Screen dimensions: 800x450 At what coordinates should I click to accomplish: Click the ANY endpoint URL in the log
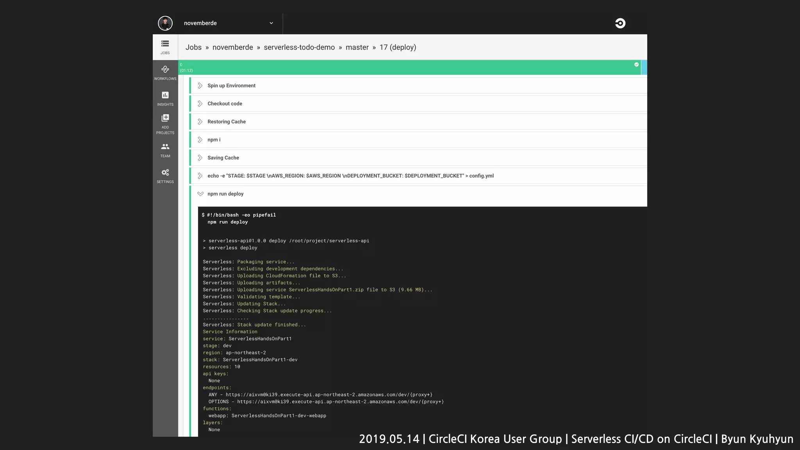329,395
